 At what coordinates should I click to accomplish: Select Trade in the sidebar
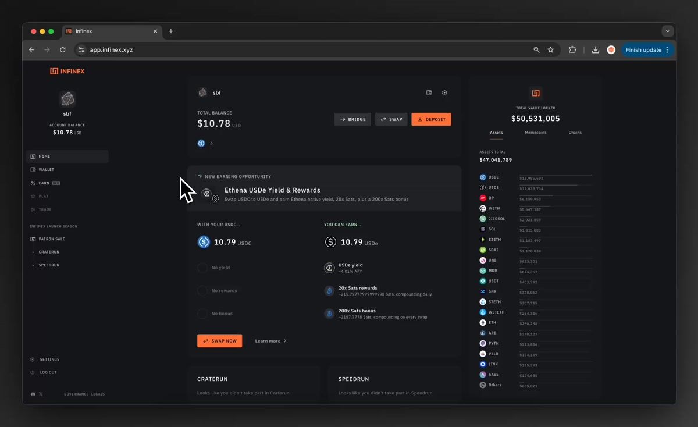(x=67, y=209)
